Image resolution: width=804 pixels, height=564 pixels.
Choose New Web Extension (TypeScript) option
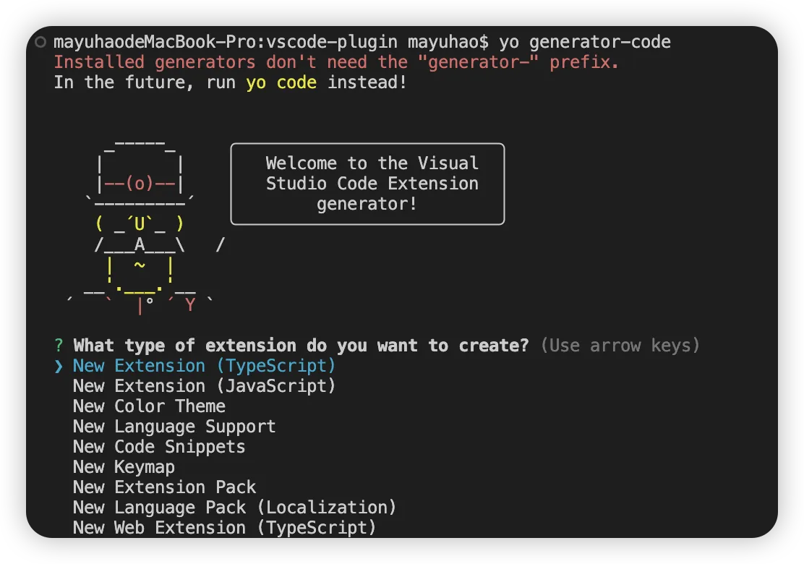(x=224, y=528)
